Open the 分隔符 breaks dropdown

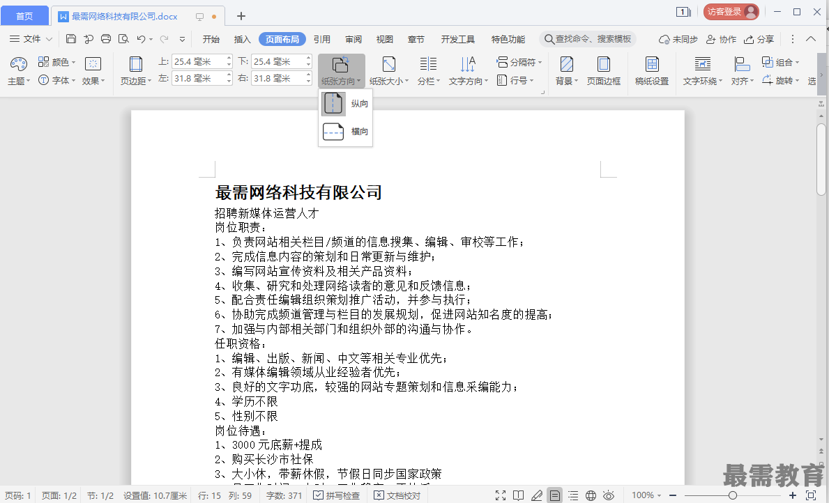519,62
